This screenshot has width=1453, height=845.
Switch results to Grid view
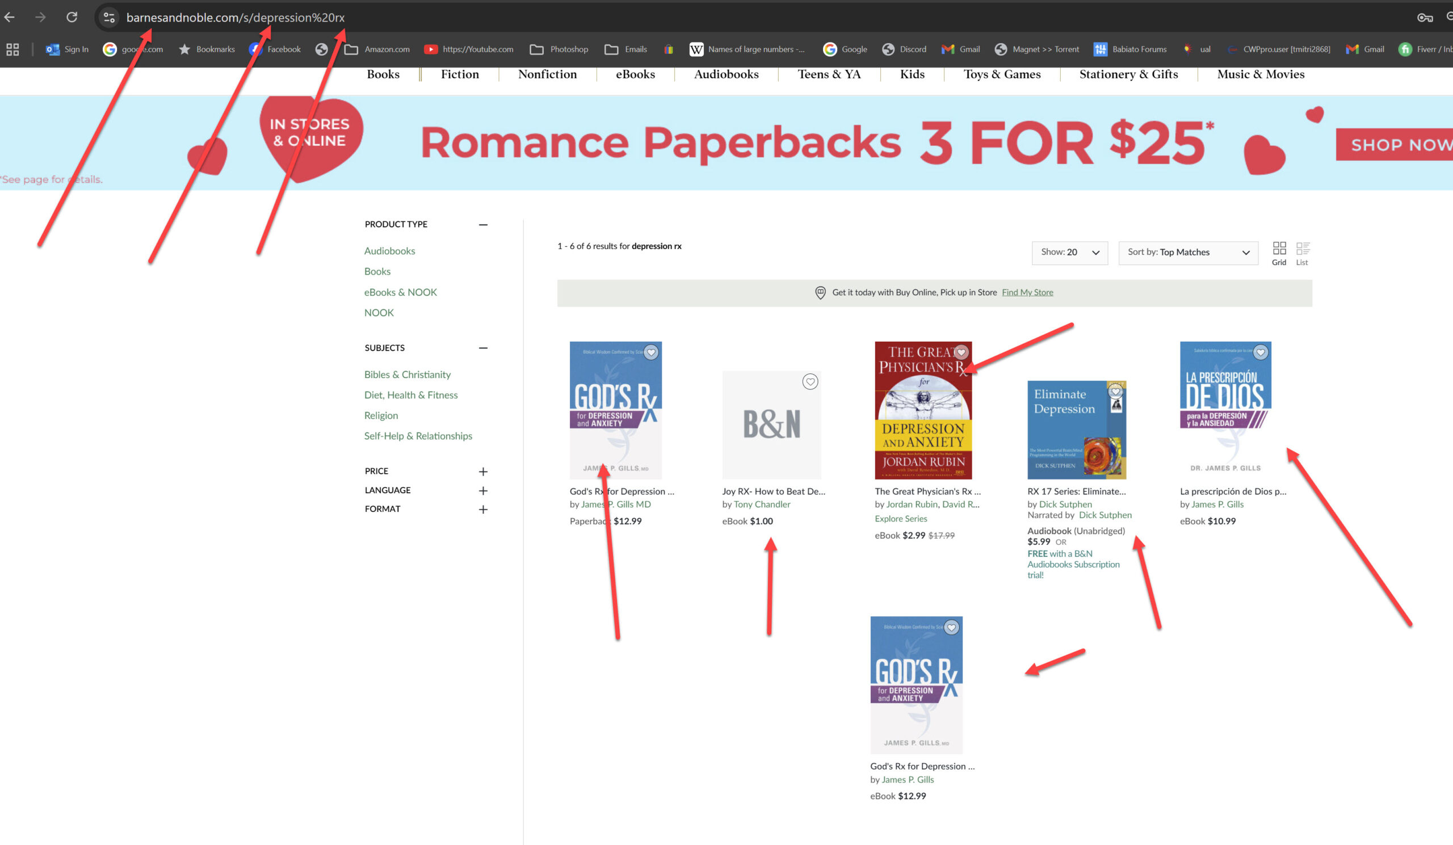pyautogui.click(x=1279, y=254)
